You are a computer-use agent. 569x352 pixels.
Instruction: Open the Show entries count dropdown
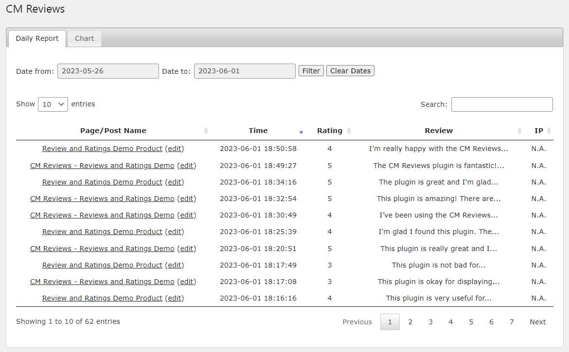click(x=53, y=104)
